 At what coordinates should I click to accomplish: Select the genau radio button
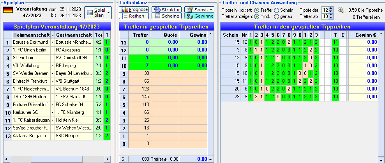click(276, 17)
